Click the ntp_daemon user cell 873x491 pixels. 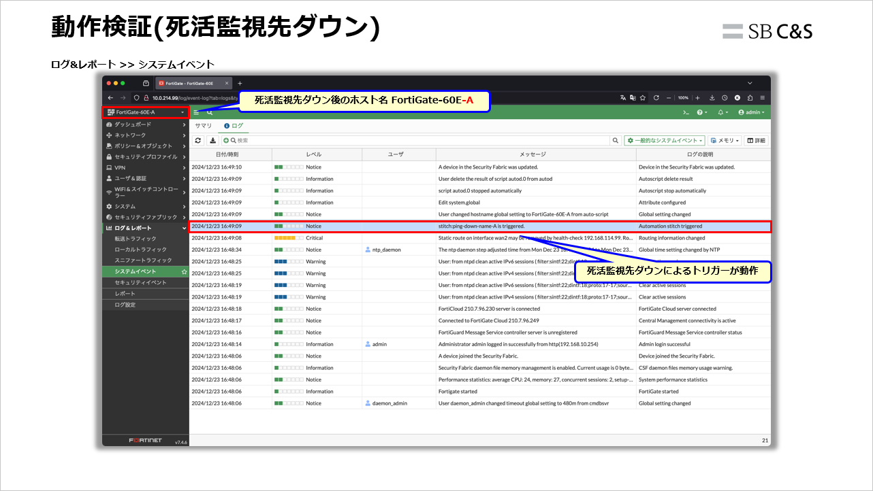[398, 250]
